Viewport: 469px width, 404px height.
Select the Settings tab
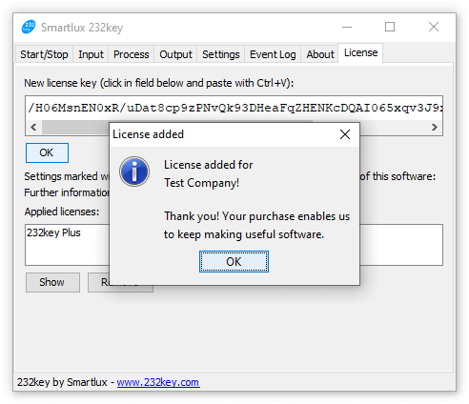(221, 54)
